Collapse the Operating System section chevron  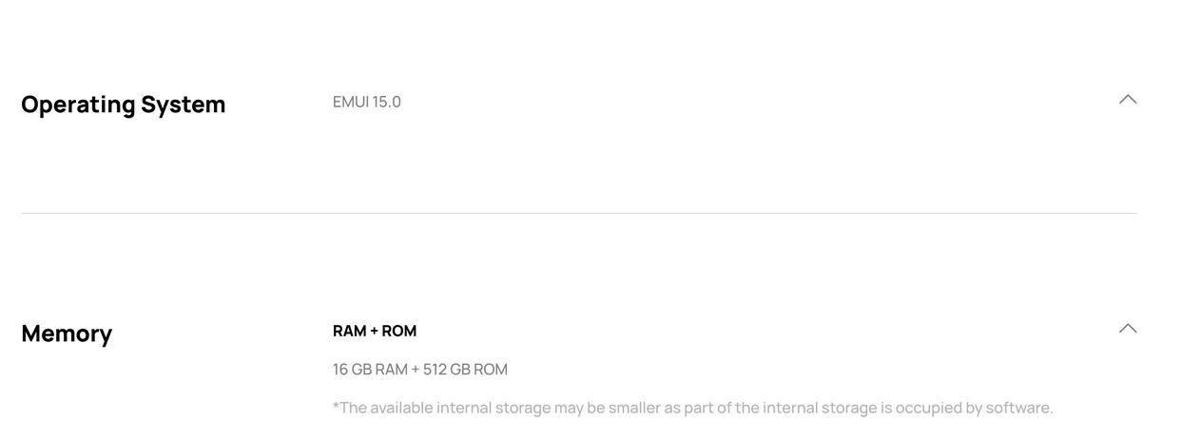1128,100
